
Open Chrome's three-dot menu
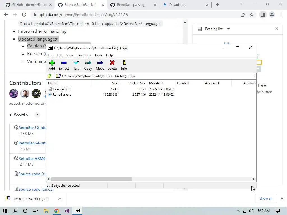click(281, 15)
